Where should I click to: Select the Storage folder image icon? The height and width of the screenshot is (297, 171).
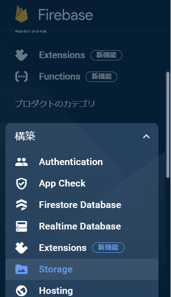click(21, 269)
